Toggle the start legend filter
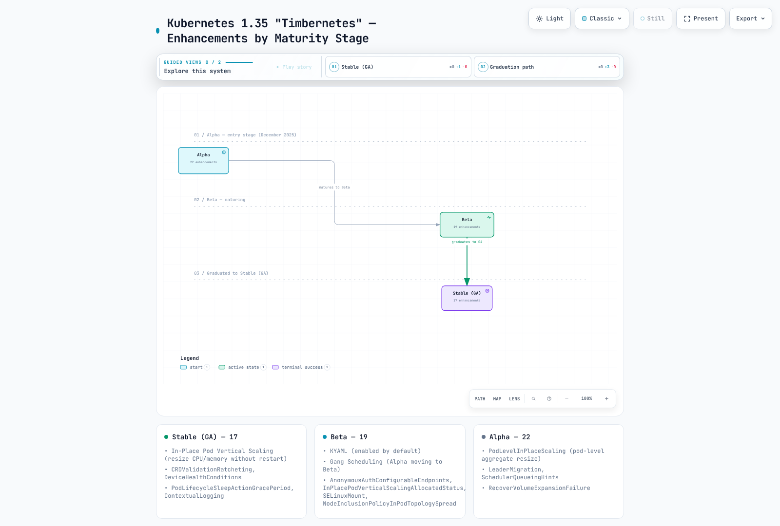This screenshot has height=526, width=780. point(195,367)
